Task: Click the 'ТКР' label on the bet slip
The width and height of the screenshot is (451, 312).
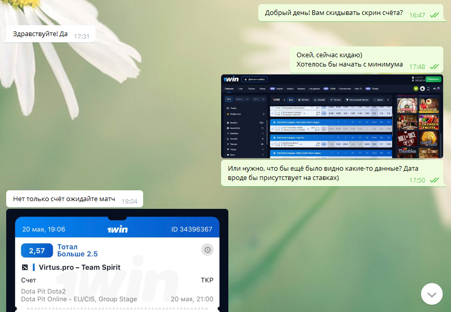Action: (207, 280)
